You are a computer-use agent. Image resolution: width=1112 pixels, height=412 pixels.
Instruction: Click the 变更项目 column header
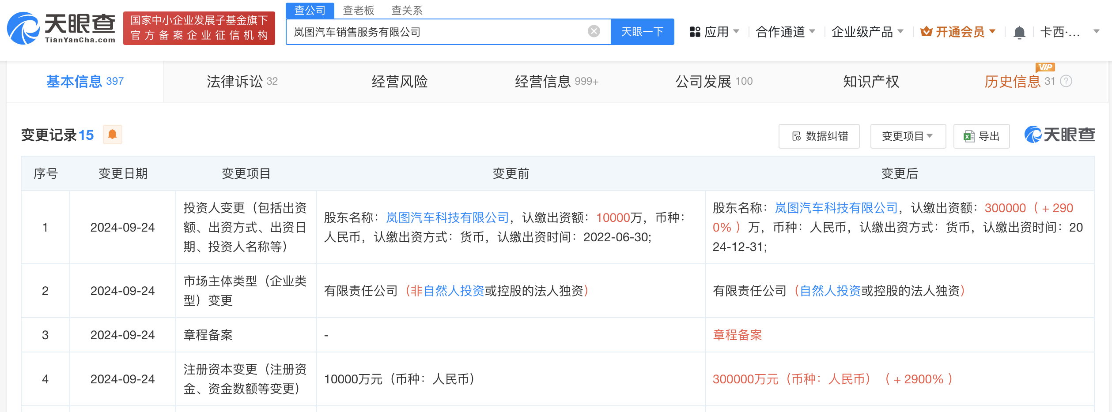pyautogui.click(x=246, y=173)
